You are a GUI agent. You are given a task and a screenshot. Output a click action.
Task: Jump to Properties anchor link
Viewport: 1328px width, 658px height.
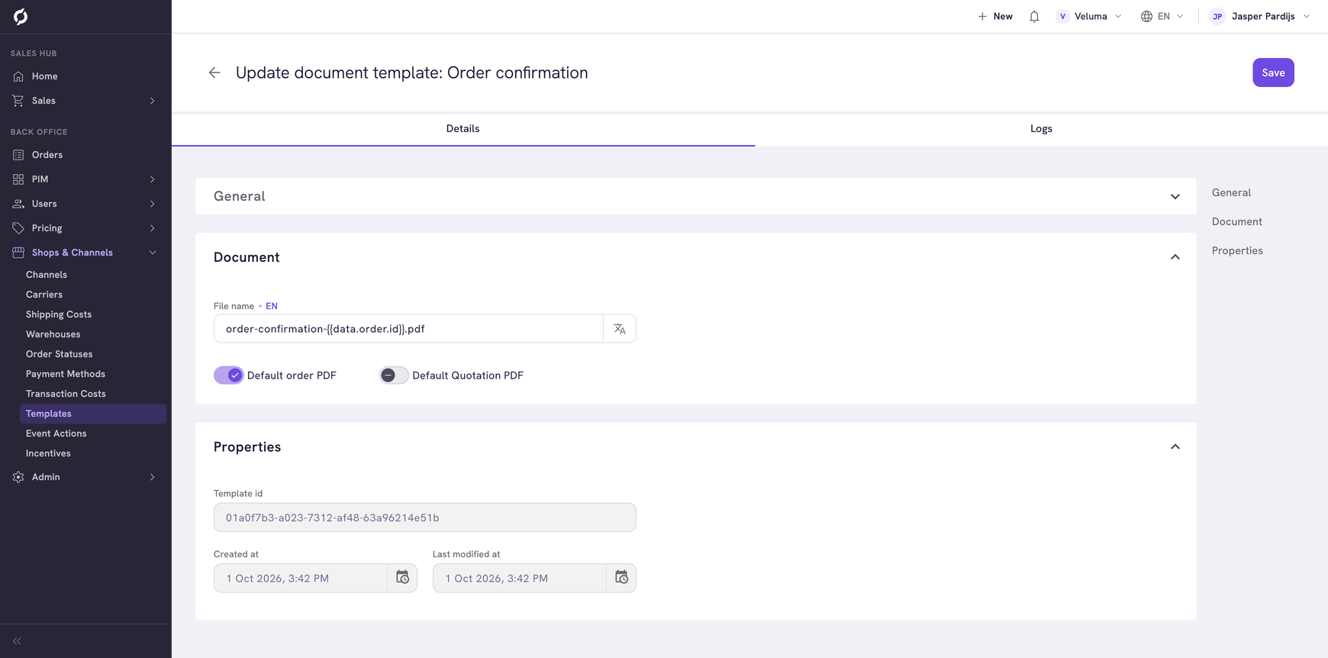1237,251
